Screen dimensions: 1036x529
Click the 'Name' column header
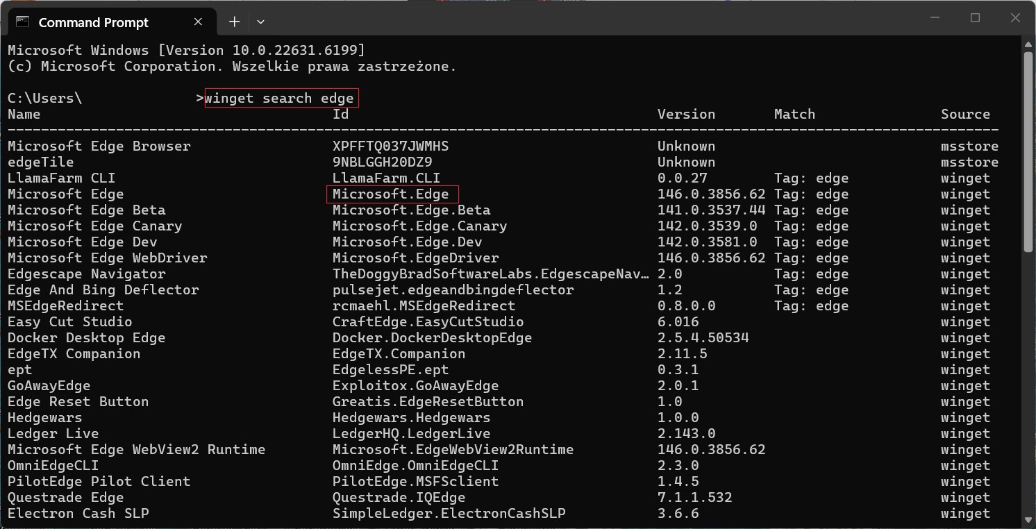24,115
